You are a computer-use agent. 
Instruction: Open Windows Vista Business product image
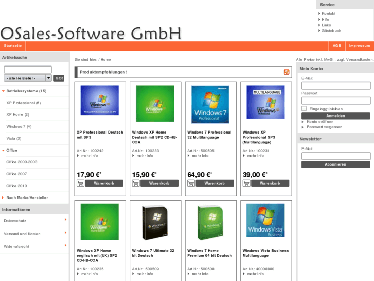click(x=266, y=220)
